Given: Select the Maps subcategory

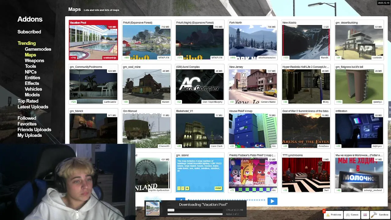Looking at the screenshot, I should pos(30,55).
